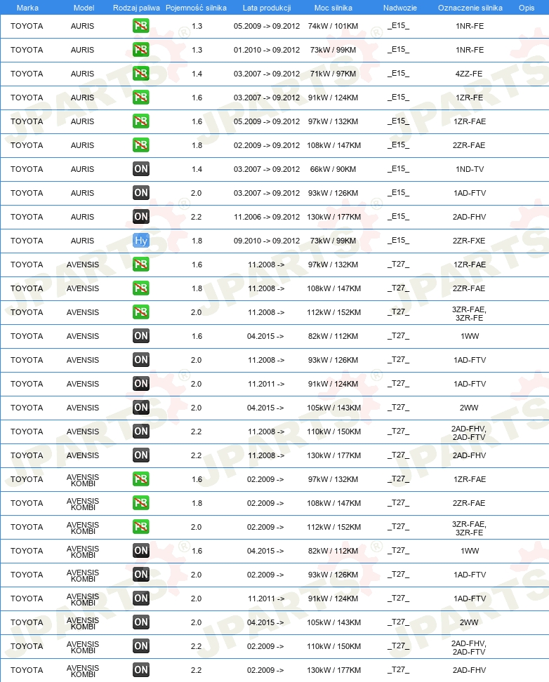Click the date cell 09.2010 -> 09.2012
Image resolution: width=549 pixels, height=682 pixels.
(267, 241)
